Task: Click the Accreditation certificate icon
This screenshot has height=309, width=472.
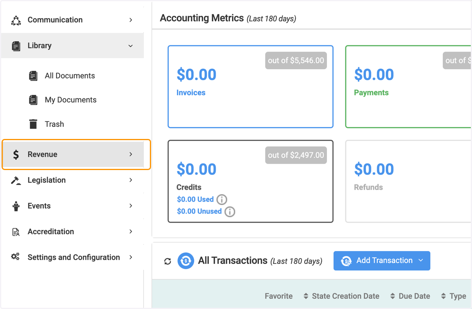Action: tap(16, 232)
